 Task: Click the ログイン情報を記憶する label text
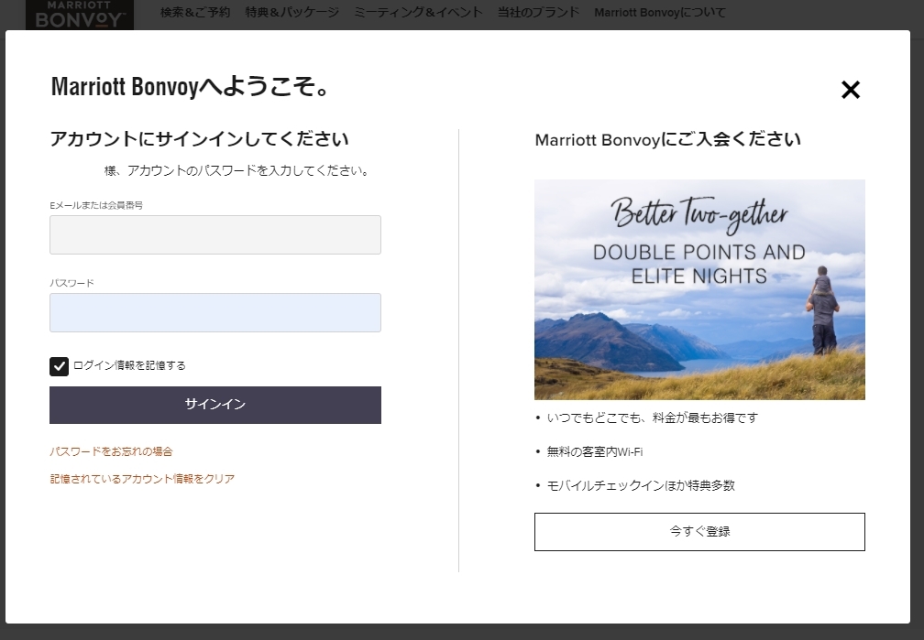coord(129,365)
